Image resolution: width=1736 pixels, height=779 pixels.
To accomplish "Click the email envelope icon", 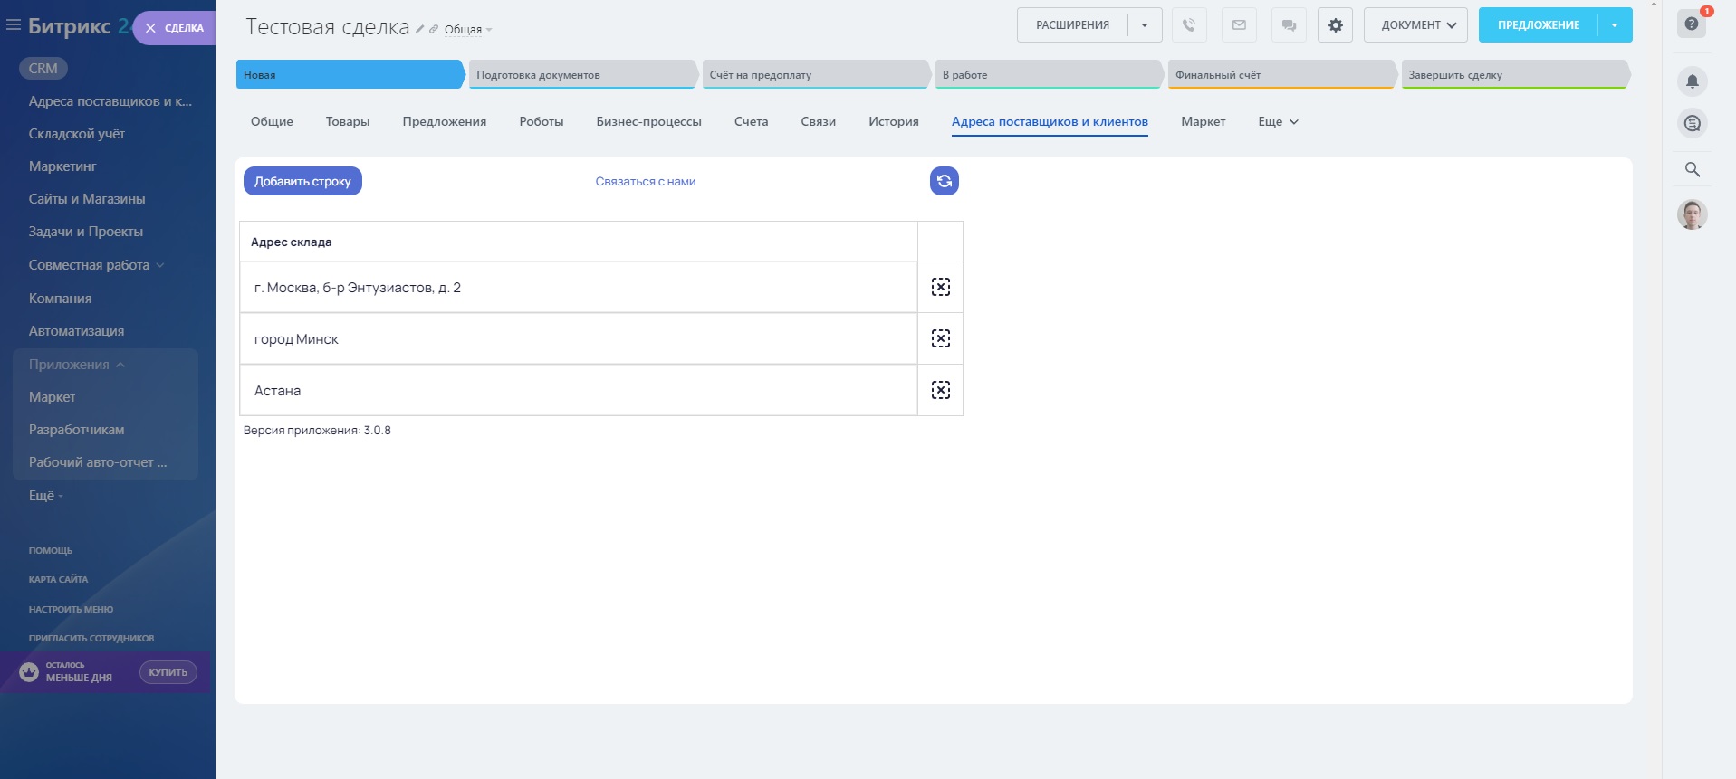I will point(1239,25).
